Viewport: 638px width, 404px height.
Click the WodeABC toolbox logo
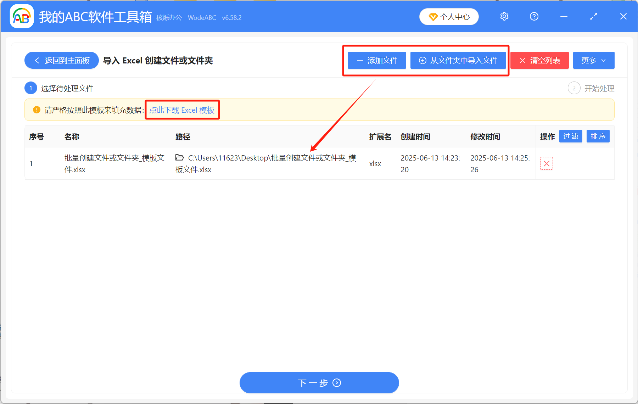tap(21, 16)
